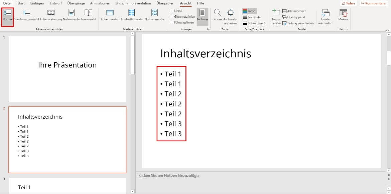Open Fenster wechseln dropdown
The width and height of the screenshot is (391, 194).
[x=325, y=16]
